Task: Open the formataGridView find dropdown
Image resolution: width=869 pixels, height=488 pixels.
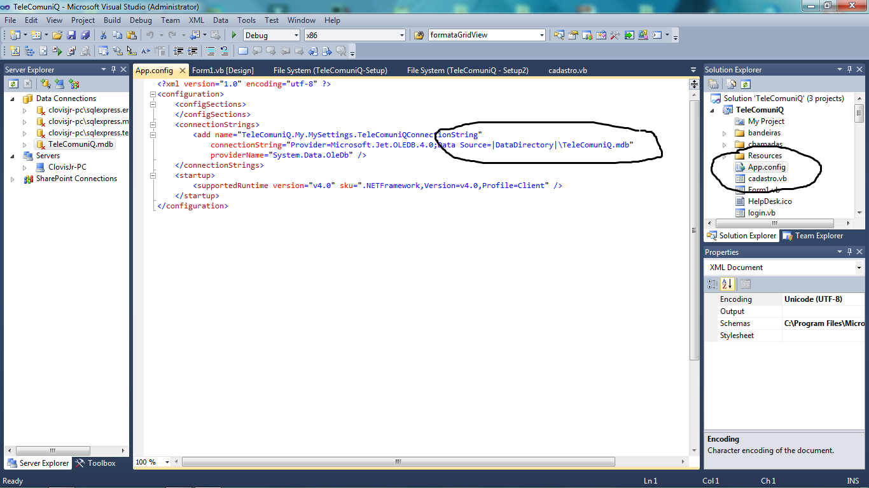Action: click(541, 35)
